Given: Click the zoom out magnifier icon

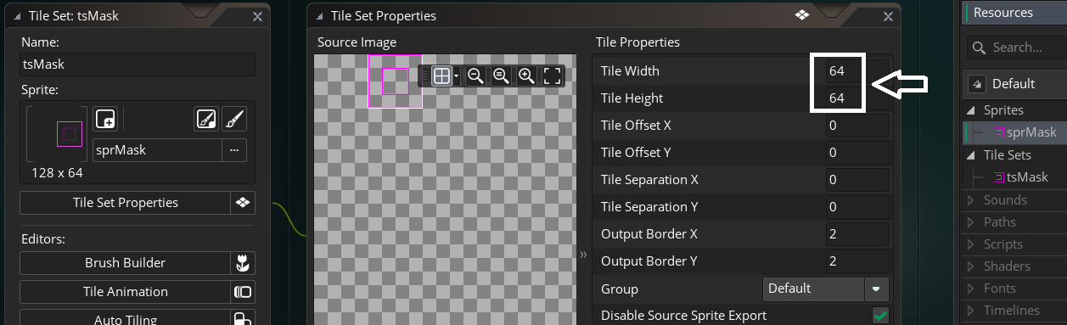Looking at the screenshot, I should pyautogui.click(x=475, y=76).
